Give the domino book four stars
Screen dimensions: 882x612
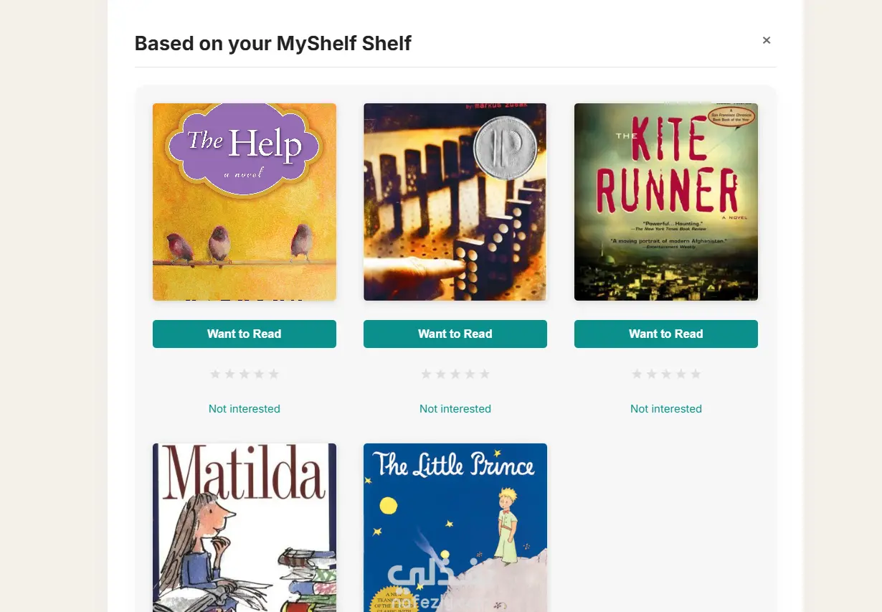tap(470, 374)
